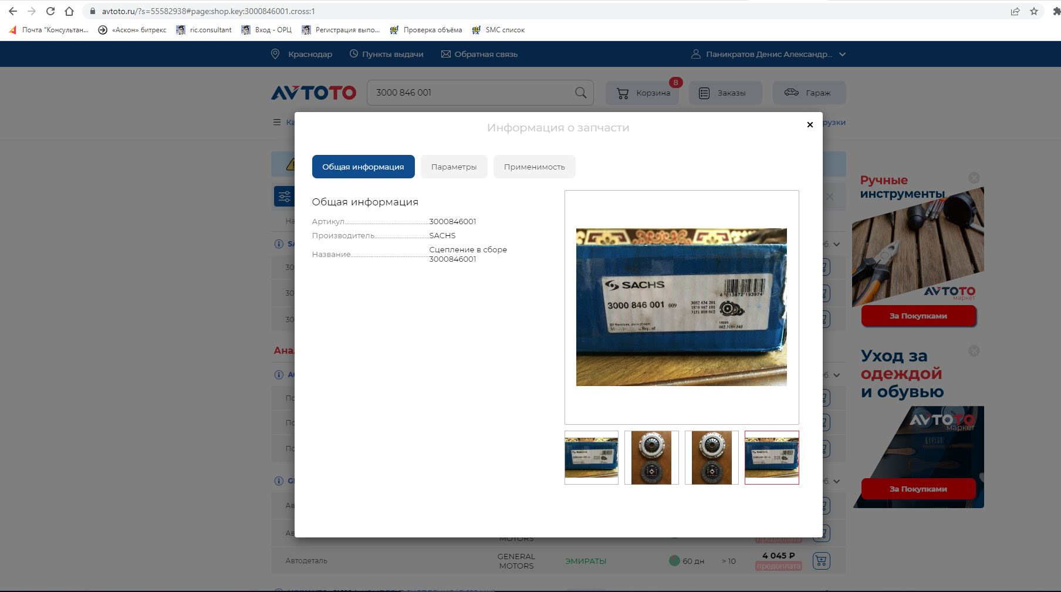
Task: Open the Вход - ОРЦ bookmark
Action: click(266, 30)
